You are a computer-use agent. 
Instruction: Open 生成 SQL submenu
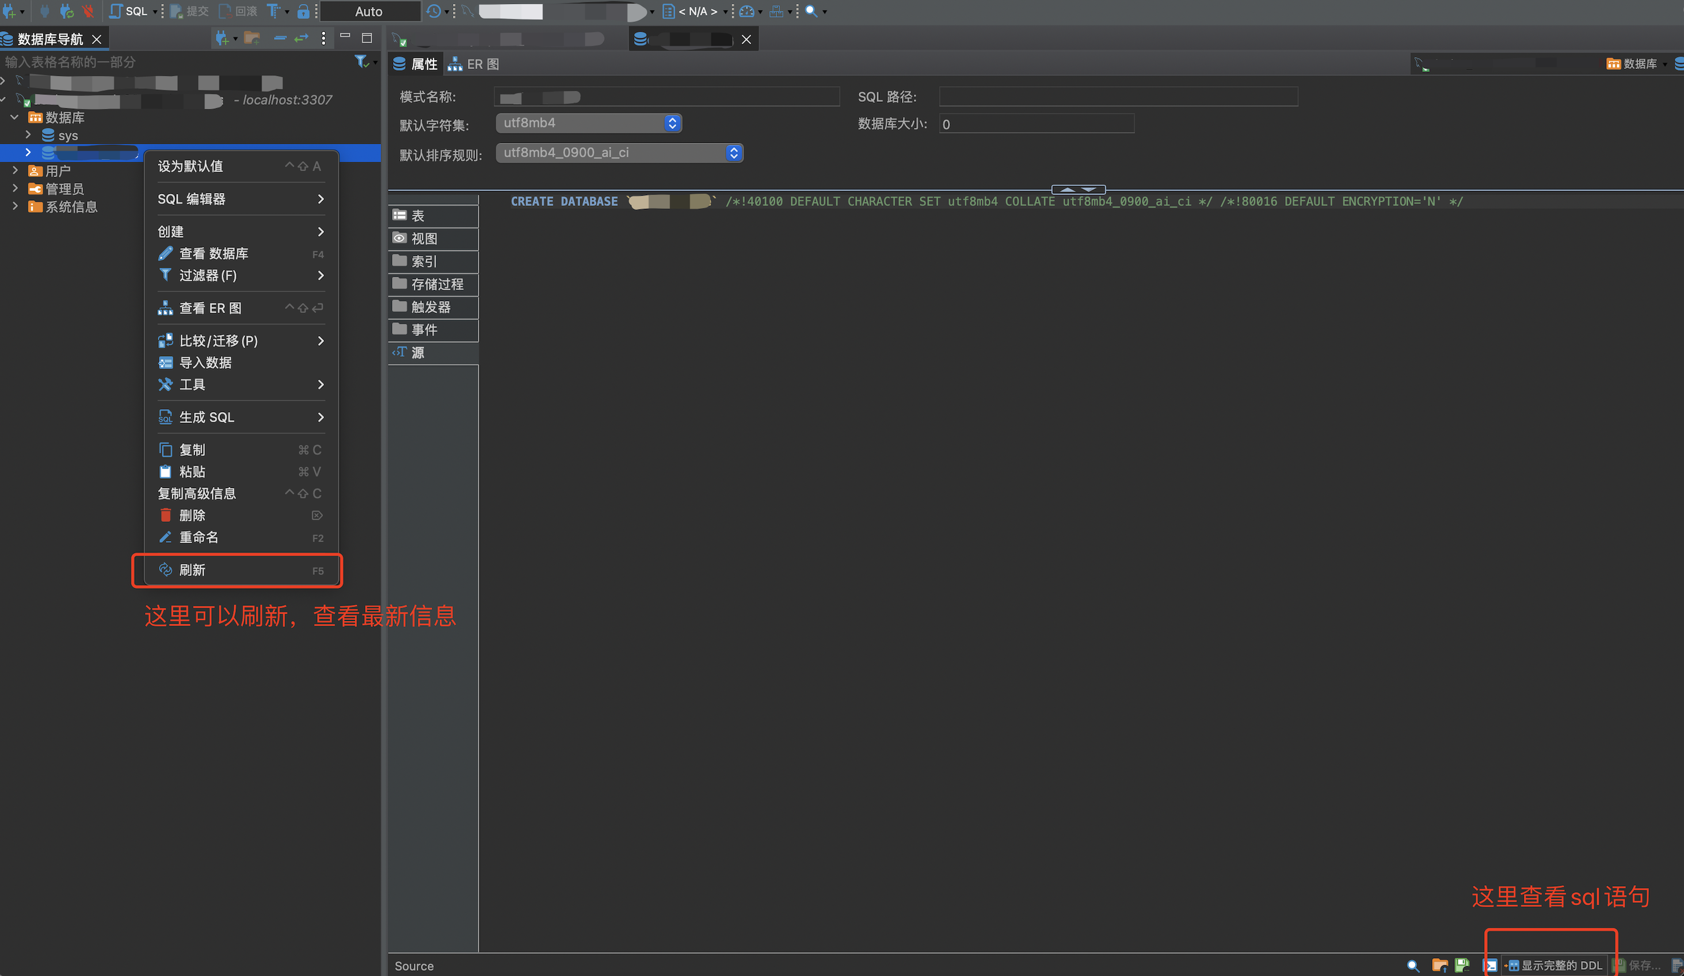pyautogui.click(x=241, y=417)
